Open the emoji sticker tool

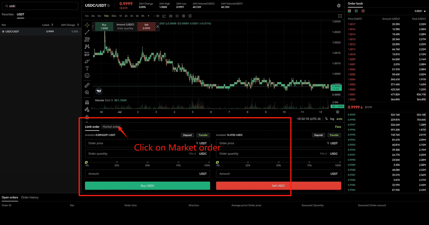87,76
